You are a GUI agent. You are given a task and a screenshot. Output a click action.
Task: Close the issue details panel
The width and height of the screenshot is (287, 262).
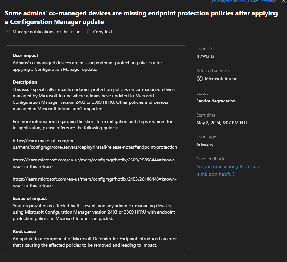[x=283, y=1]
